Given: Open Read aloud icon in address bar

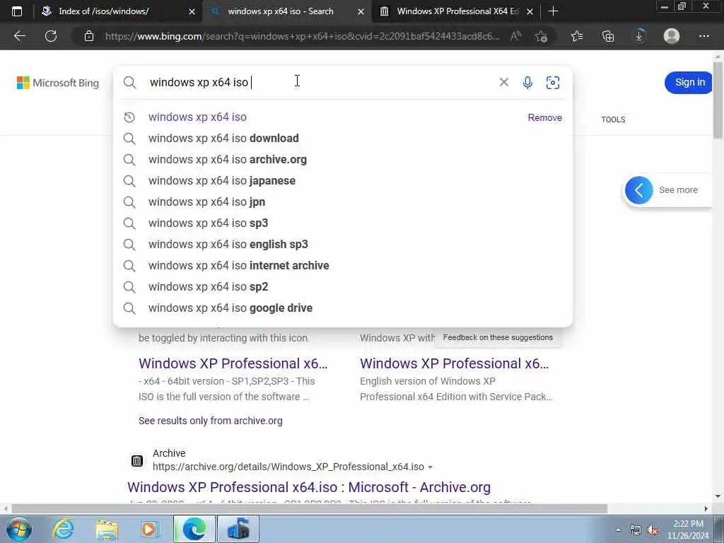Looking at the screenshot, I should [x=515, y=36].
